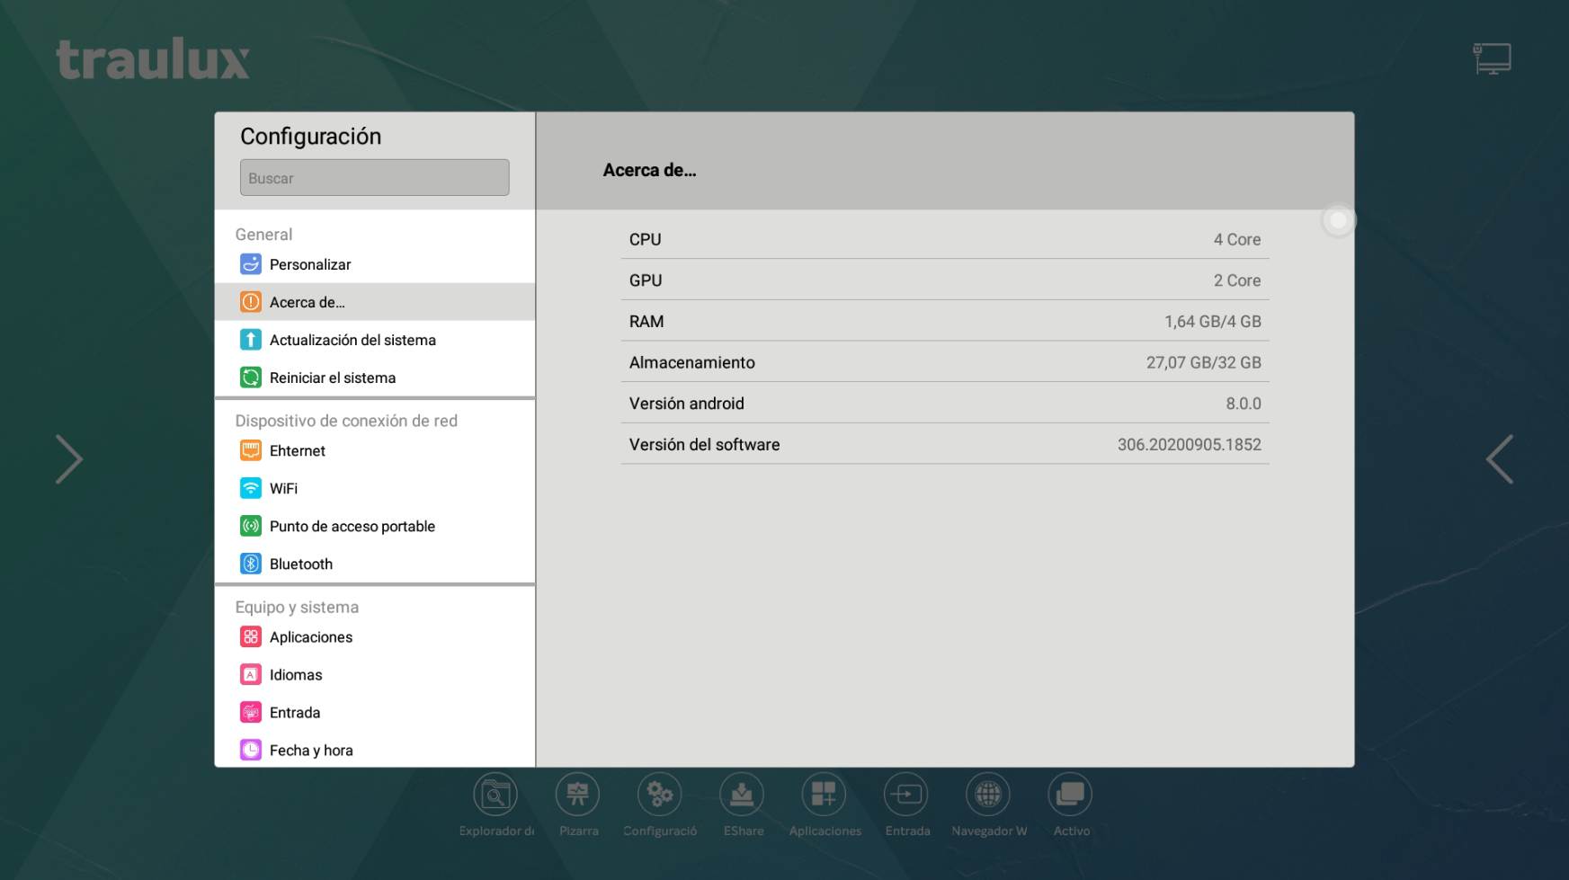Open Ehternet settings entry

point(375,450)
